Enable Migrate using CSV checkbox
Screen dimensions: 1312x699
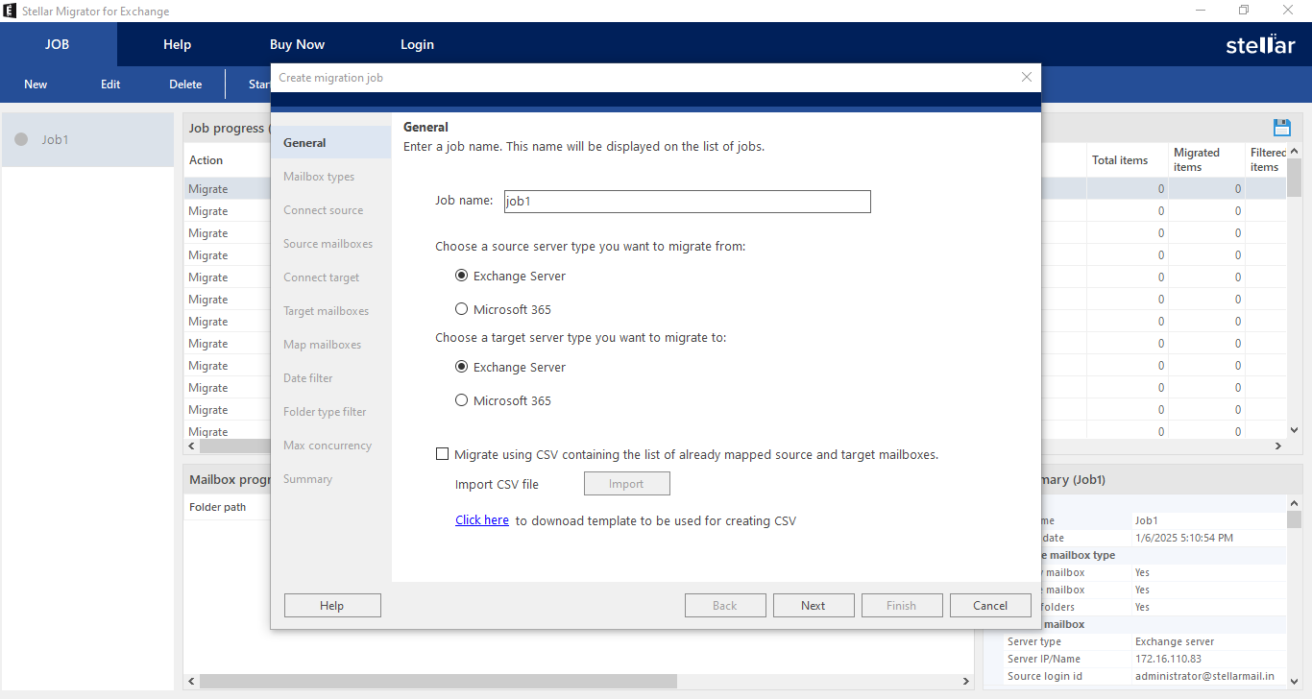pos(443,454)
